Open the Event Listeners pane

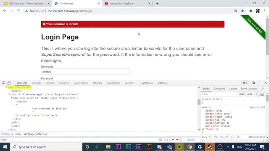click(249, 89)
